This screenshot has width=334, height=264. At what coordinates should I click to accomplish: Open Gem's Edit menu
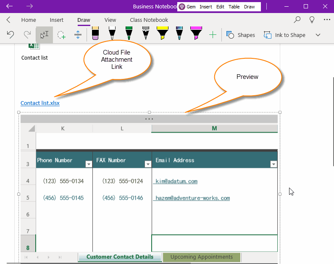coord(220,7)
